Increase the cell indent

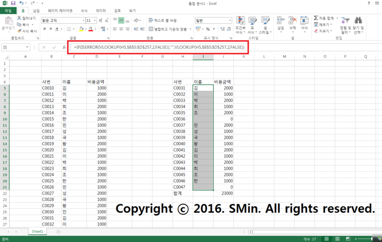pyautogui.click(x=142, y=29)
